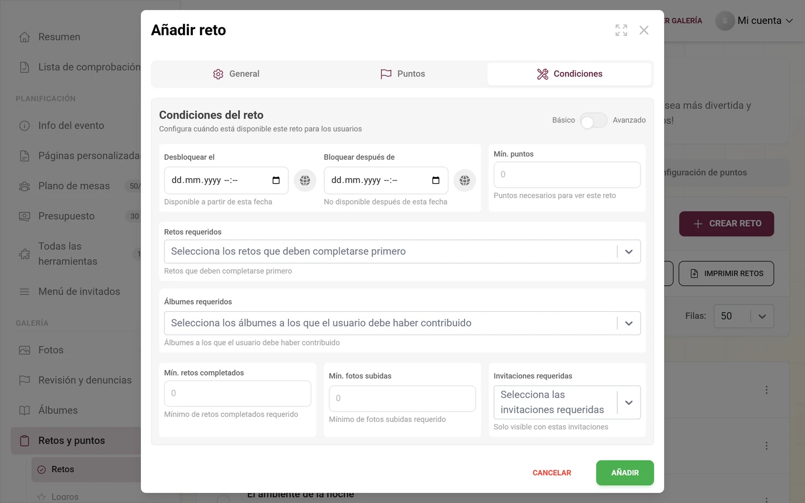The image size is (805, 503).
Task: Open the Filas rows-per-page dropdown
Action: [744, 316]
